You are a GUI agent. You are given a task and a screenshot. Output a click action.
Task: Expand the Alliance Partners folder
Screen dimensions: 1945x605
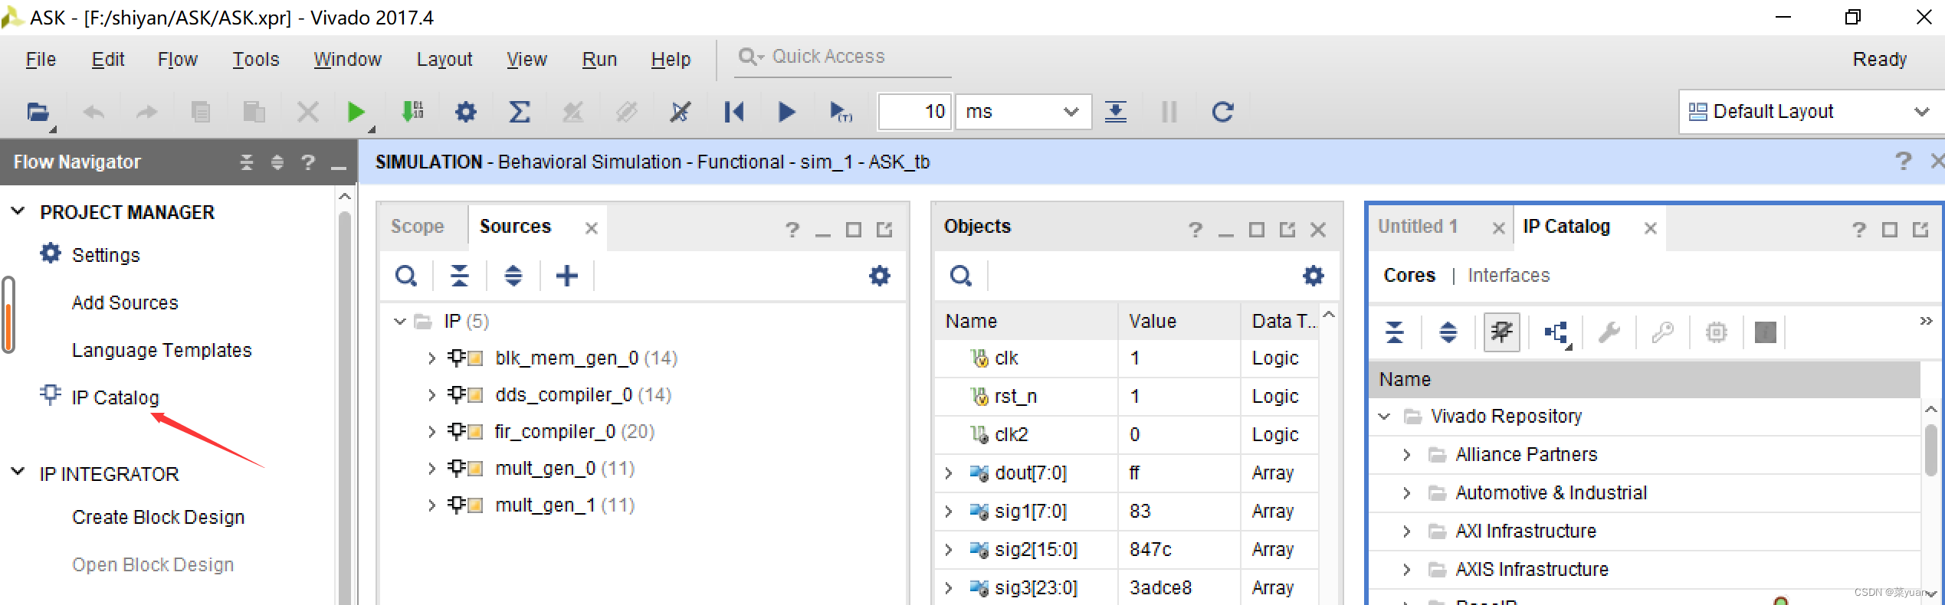coord(1406,455)
